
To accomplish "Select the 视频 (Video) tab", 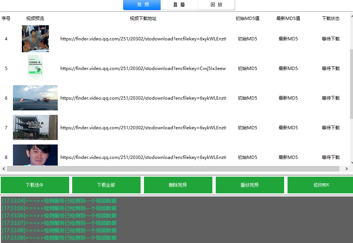I will point(142,5).
